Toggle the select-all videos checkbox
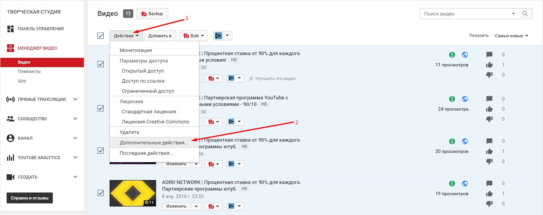543x215 pixels. 101,36
